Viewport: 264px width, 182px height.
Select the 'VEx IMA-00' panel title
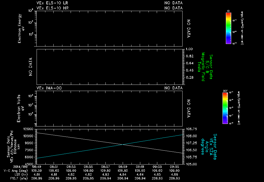pyautogui.click(x=49, y=88)
